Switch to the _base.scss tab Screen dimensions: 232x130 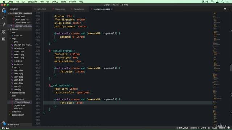(x=59, y=9)
